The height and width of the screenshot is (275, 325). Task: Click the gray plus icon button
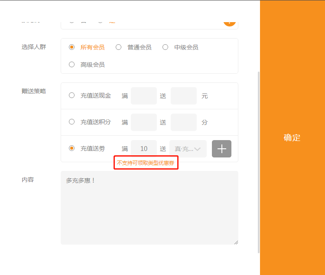pyautogui.click(x=221, y=149)
